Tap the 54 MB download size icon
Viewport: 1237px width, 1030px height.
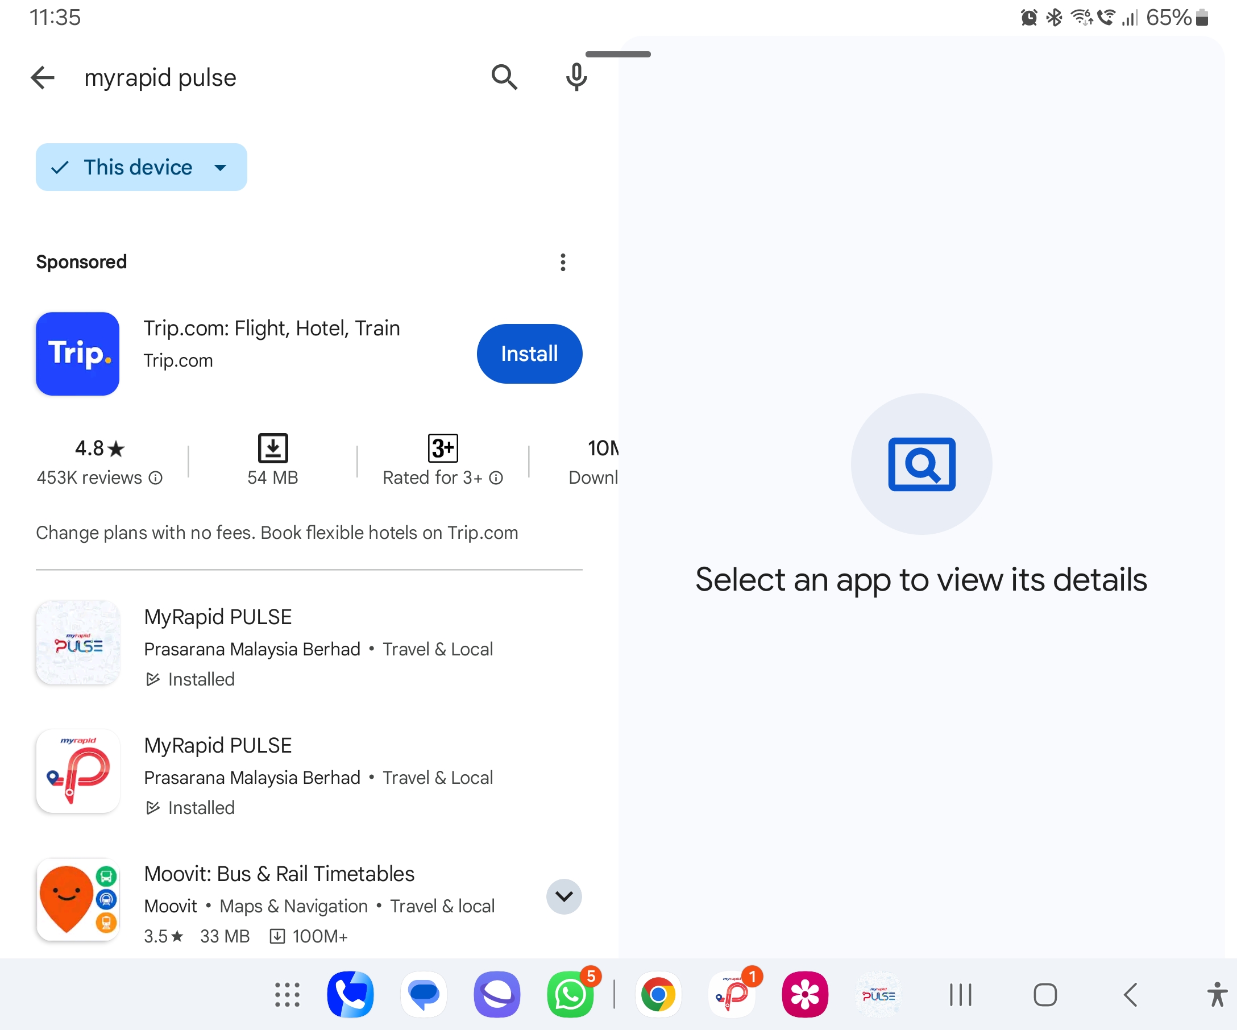point(273,448)
